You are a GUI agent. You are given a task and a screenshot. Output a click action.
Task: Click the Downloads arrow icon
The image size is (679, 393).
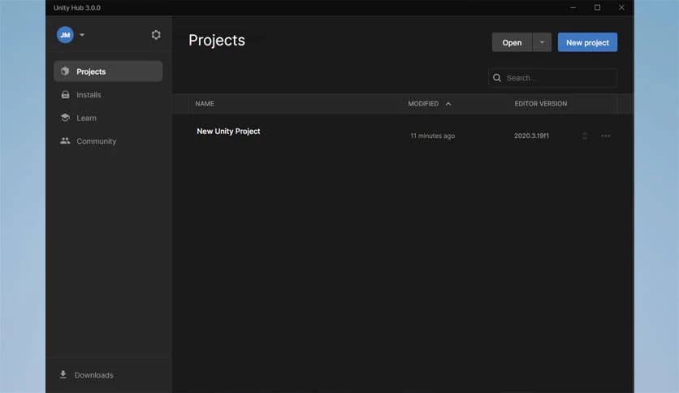click(x=63, y=374)
